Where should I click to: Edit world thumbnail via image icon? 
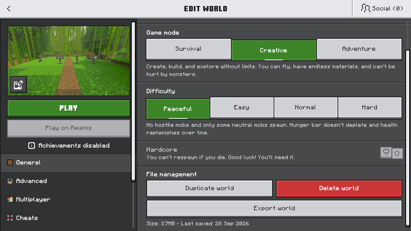(x=18, y=84)
